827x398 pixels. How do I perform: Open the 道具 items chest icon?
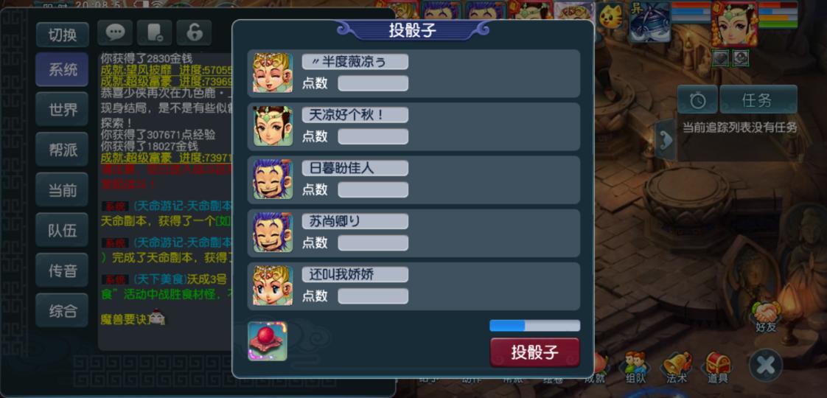tap(718, 368)
